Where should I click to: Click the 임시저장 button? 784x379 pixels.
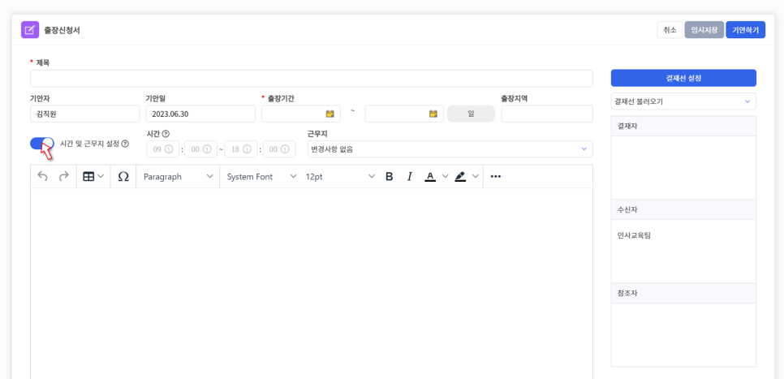pyautogui.click(x=704, y=30)
